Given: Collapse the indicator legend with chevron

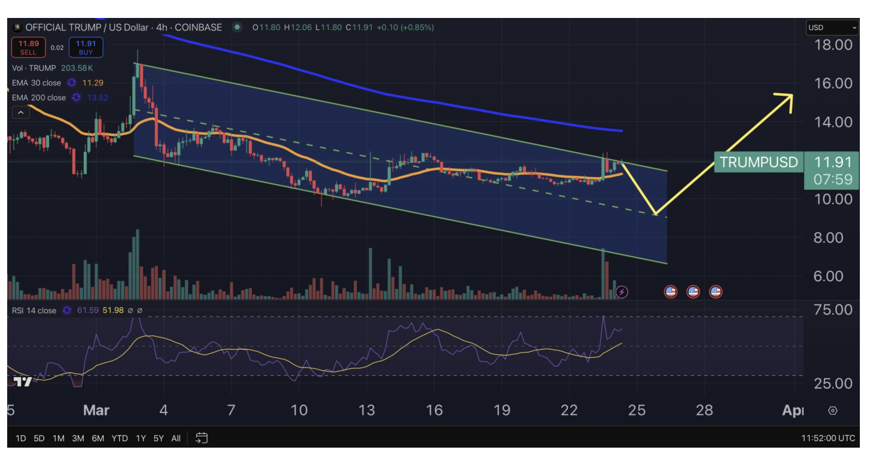Looking at the screenshot, I should click(x=20, y=113).
